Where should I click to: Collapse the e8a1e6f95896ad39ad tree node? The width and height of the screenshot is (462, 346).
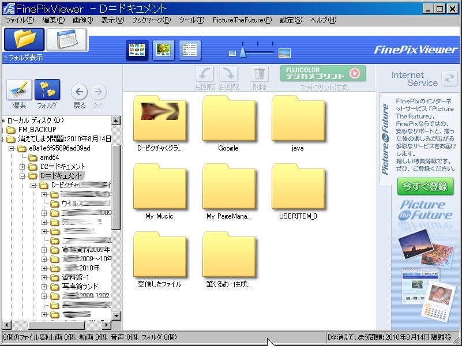[x=12, y=148]
